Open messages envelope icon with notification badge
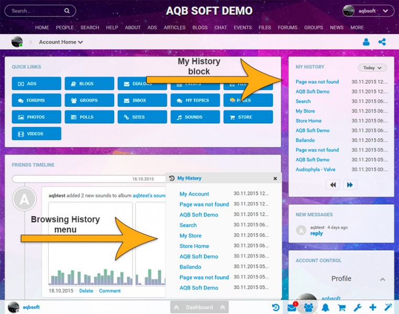The width and height of the screenshot is (399, 314). [292, 307]
